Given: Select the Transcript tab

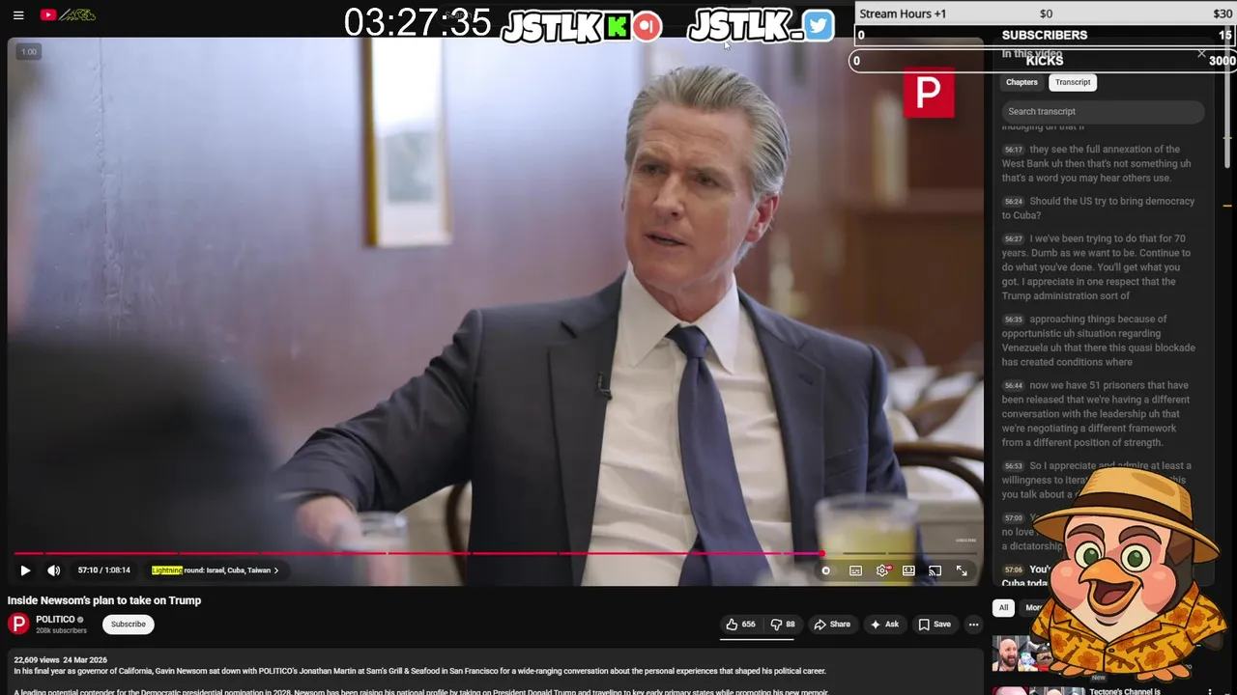Looking at the screenshot, I should tap(1073, 82).
